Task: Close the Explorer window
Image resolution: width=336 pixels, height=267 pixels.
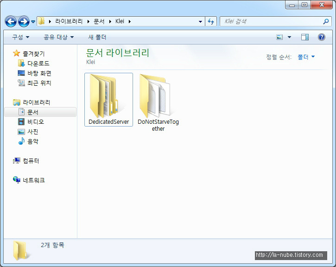Action: tap(322, 5)
